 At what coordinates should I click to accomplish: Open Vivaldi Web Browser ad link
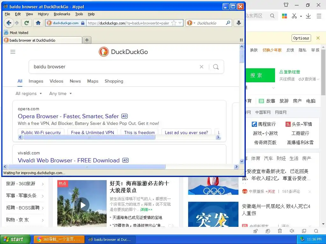(x=69, y=160)
